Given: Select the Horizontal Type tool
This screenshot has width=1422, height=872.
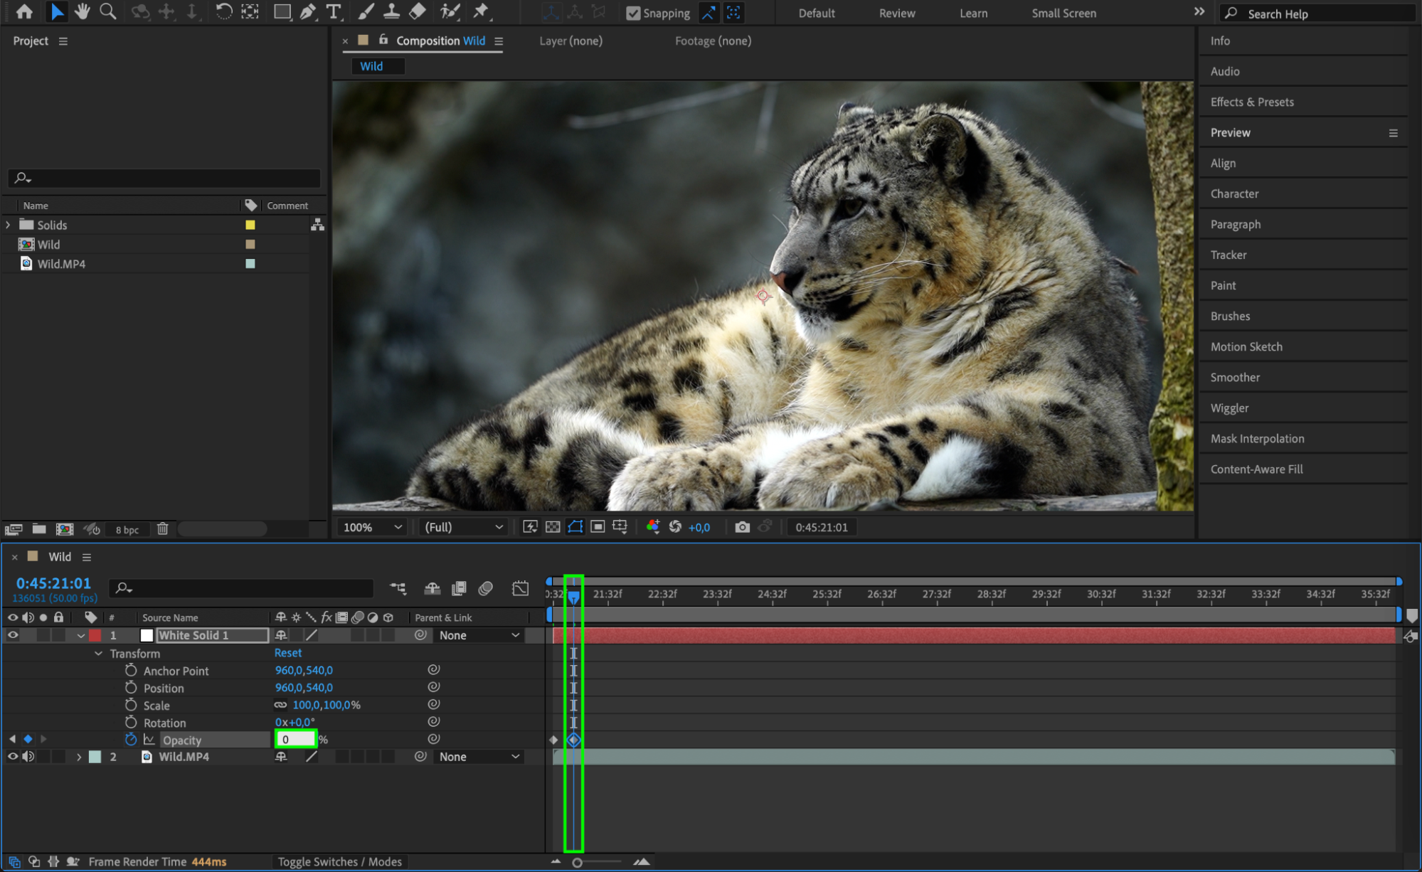Looking at the screenshot, I should pos(333,11).
